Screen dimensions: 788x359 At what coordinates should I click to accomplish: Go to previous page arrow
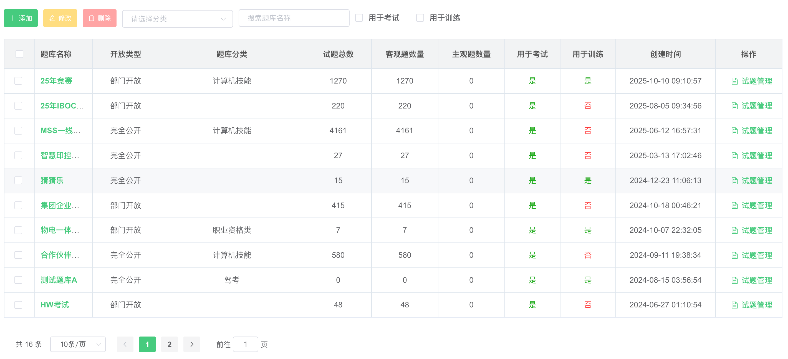[x=125, y=344]
